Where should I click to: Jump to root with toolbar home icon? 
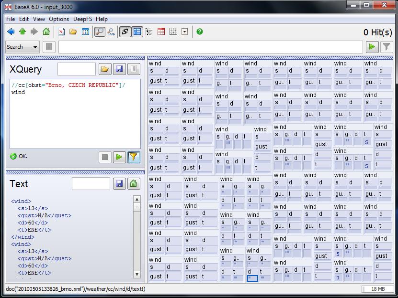pyautogui.click(x=46, y=32)
